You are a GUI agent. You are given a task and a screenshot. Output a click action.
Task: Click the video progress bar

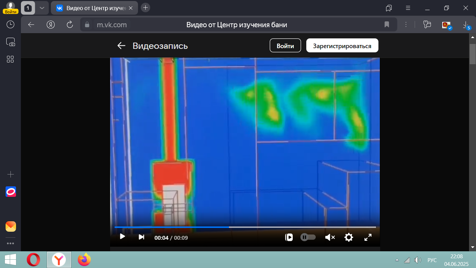[245, 227]
